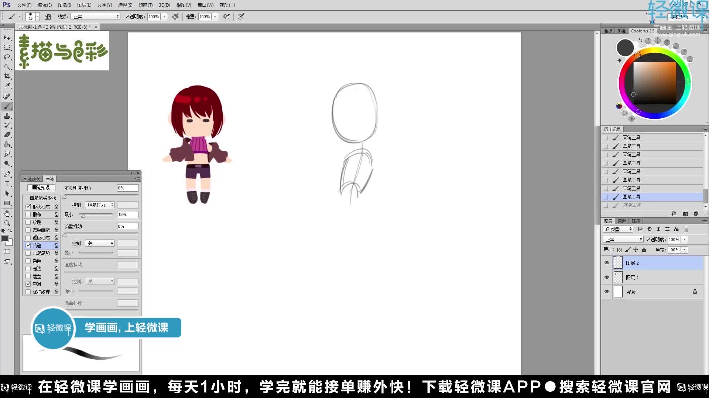Select the Crop tool

click(x=7, y=76)
